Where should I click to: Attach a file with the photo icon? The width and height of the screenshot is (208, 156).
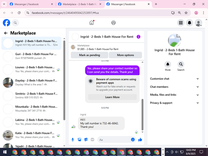pos(79,140)
